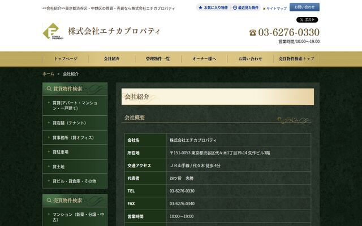
Task: Click the magnifier icon in 賃貸物件検索 header
Action: [49, 89]
